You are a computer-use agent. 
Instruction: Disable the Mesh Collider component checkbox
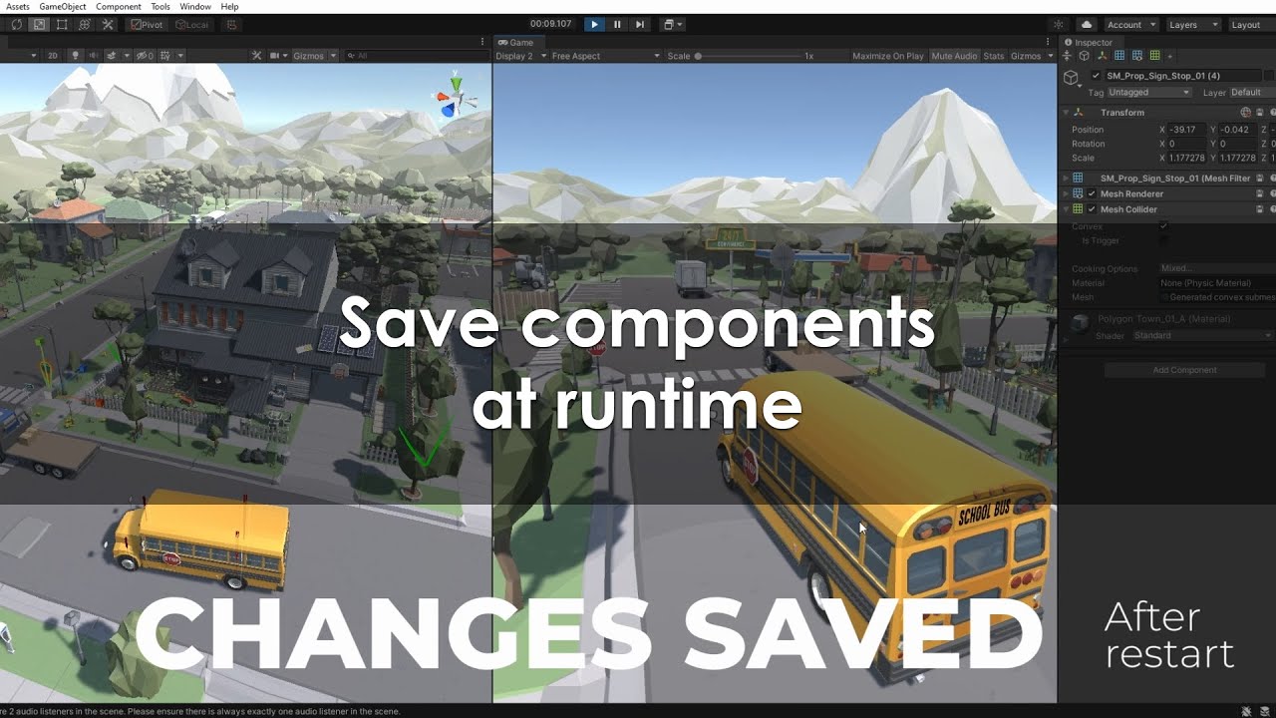1092,209
